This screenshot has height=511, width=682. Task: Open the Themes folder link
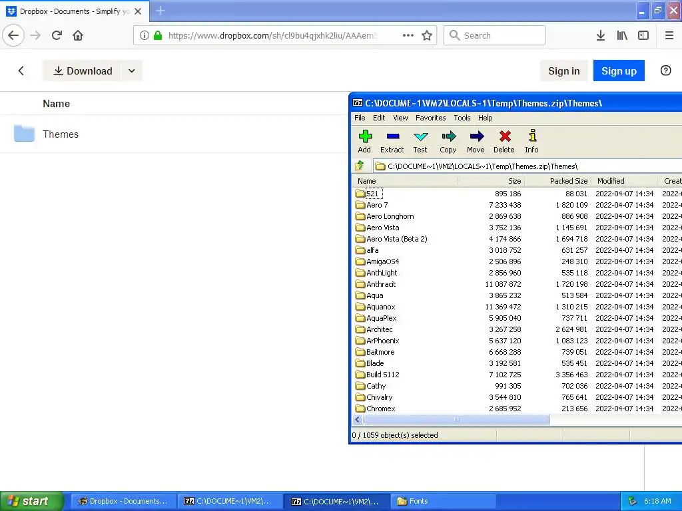(x=61, y=134)
